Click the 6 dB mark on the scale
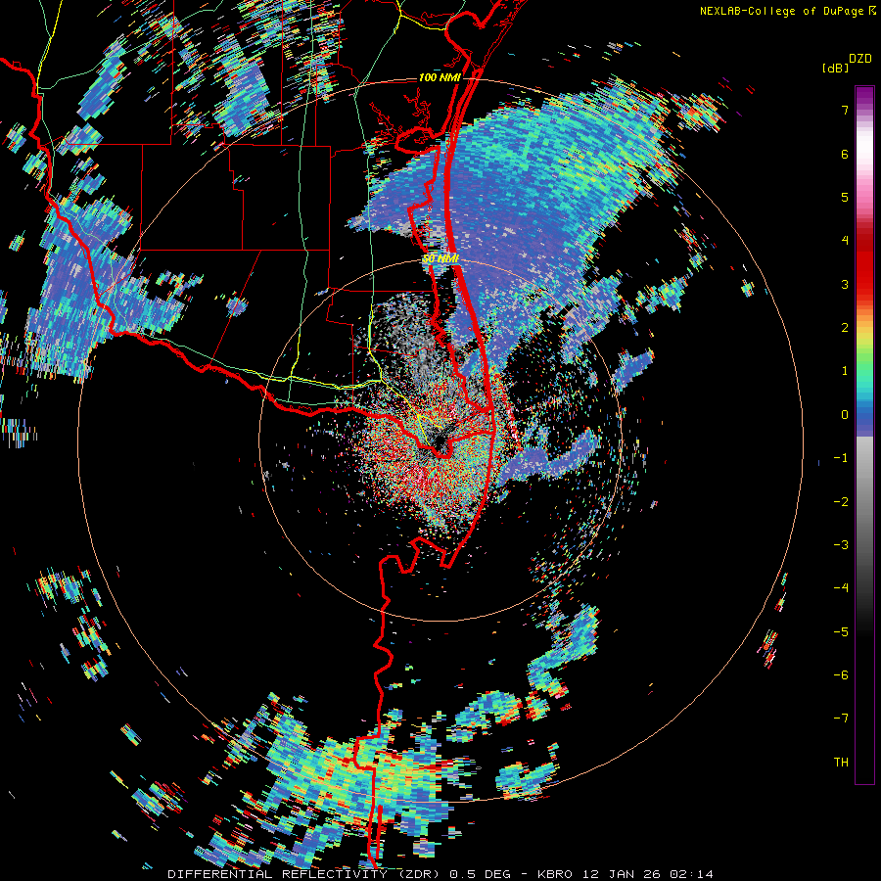Image resolution: width=881 pixels, height=881 pixels. tap(845, 154)
